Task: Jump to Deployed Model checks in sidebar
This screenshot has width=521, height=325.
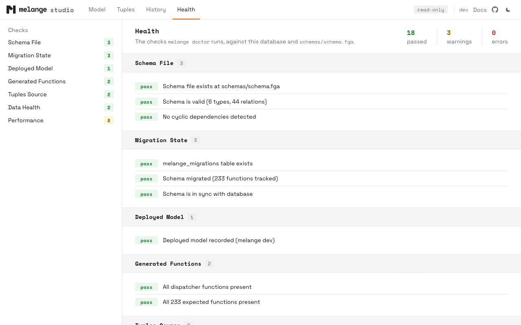Action: [x=61, y=68]
